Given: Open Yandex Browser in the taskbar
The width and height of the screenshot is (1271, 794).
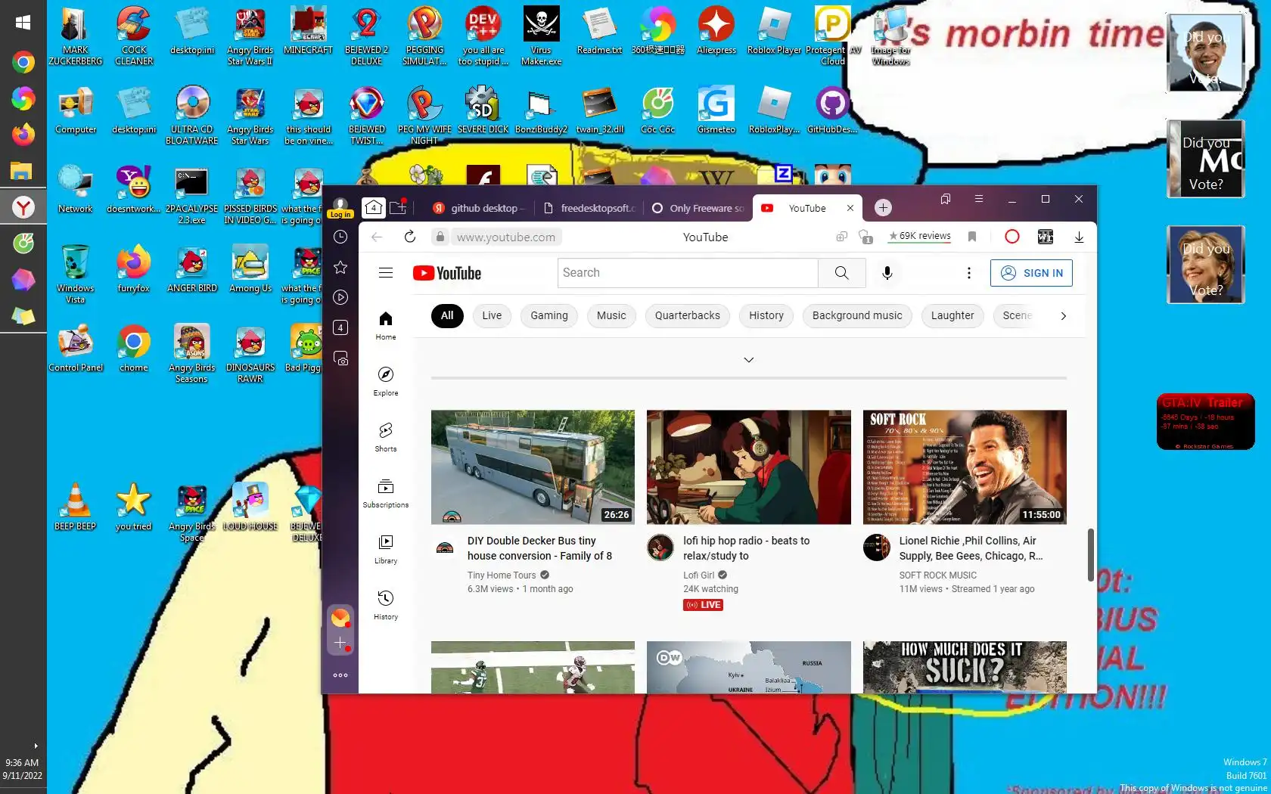Looking at the screenshot, I should point(23,207).
